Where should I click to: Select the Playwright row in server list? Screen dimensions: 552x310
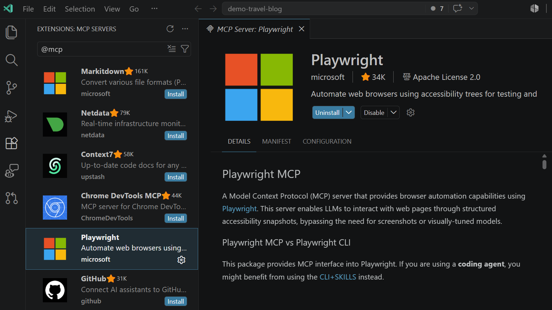pos(112,249)
